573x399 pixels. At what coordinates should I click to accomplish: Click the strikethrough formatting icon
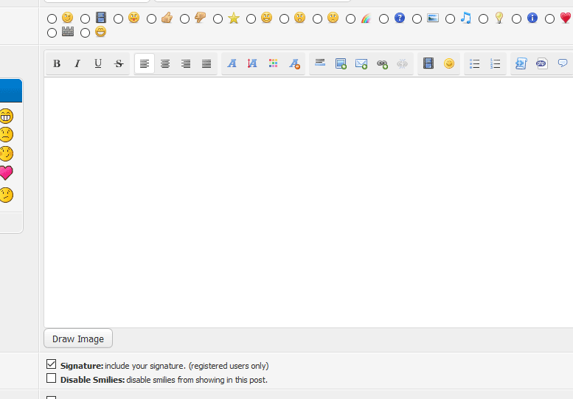tap(119, 64)
